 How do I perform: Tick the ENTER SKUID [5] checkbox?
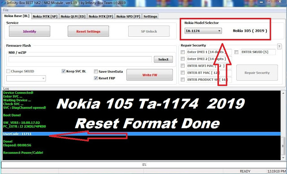click(236, 52)
